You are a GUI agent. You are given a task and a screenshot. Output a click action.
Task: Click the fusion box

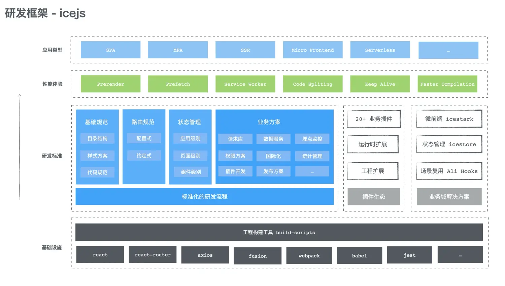pos(258,256)
